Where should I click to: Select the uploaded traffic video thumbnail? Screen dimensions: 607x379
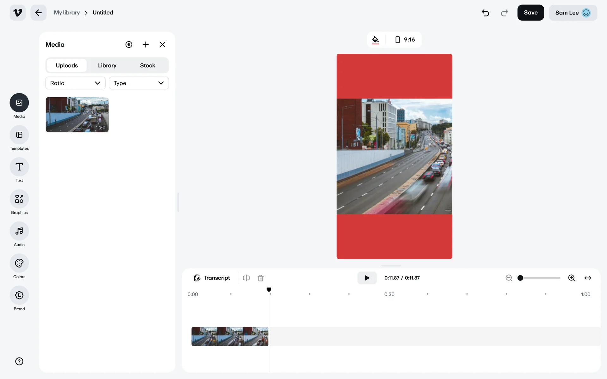(x=77, y=115)
